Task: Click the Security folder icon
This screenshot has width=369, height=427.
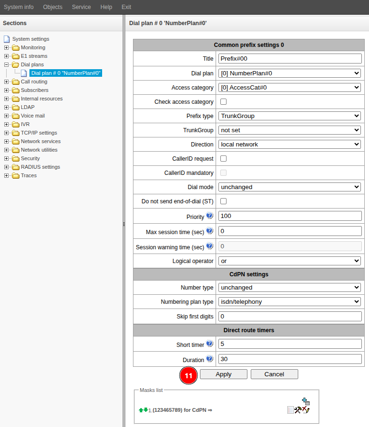Action: 16,158
